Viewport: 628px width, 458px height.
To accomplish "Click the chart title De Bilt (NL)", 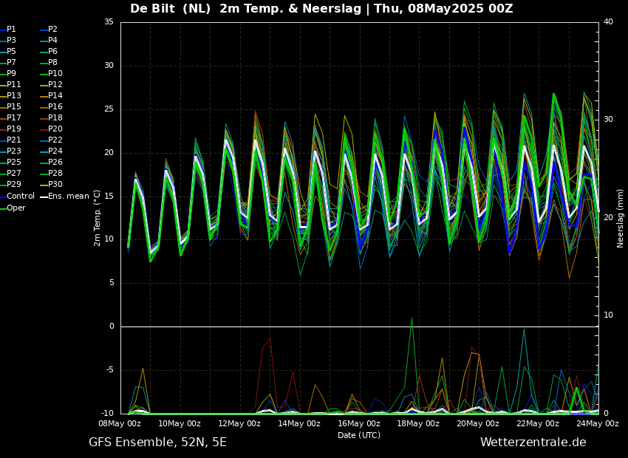I will point(171,9).
